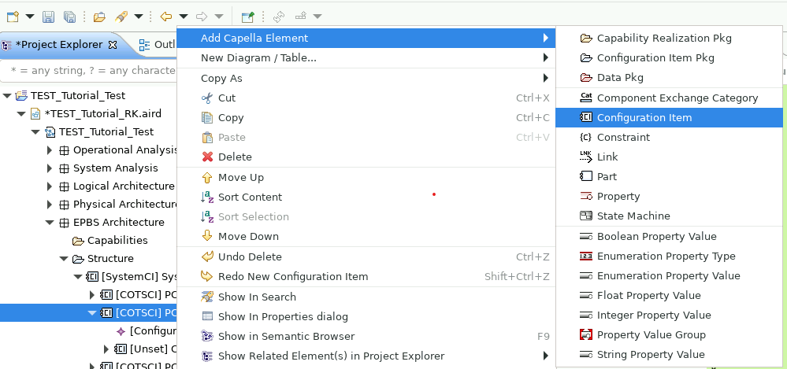The image size is (787, 369).
Task: Click the New wizard toolbar icon
Action: pyautogui.click(x=13, y=17)
